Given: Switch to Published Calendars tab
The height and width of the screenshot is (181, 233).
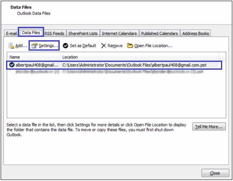Looking at the screenshot, I should (x=159, y=33).
